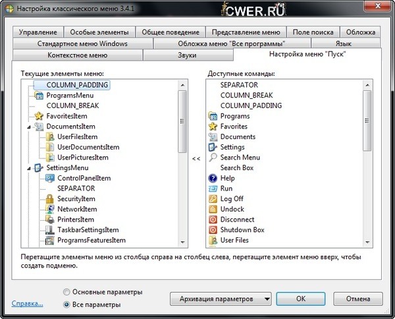
Task: Click the UserPicturesItem folder icon
Action: tap(50, 158)
